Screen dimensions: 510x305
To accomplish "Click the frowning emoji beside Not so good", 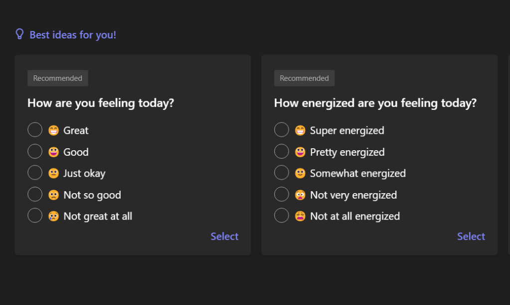I will tap(53, 195).
